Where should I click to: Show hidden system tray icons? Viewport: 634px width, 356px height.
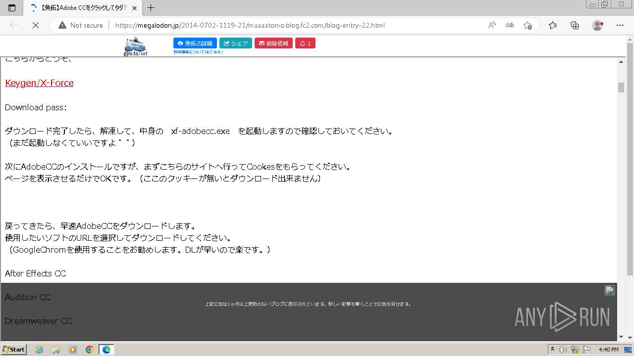point(553,350)
